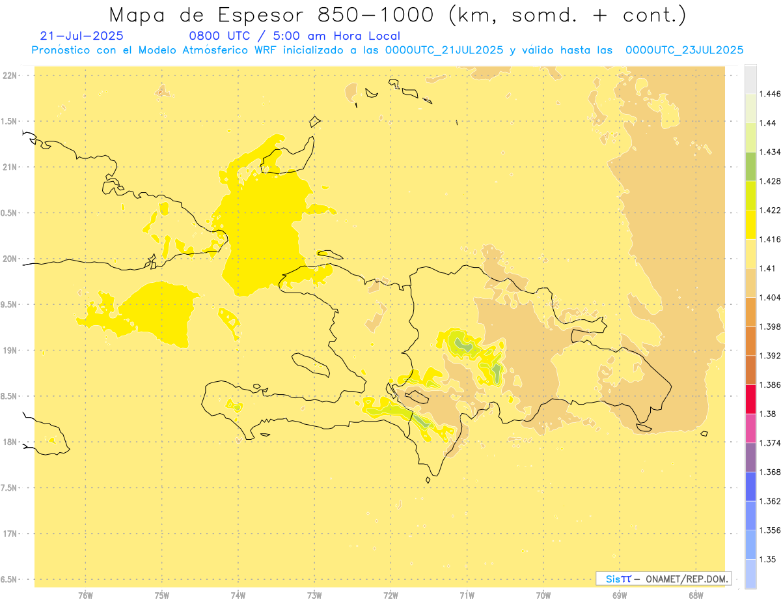Click the "74W" longitude label
Viewport: 781px width, 604px height.
[238, 596]
